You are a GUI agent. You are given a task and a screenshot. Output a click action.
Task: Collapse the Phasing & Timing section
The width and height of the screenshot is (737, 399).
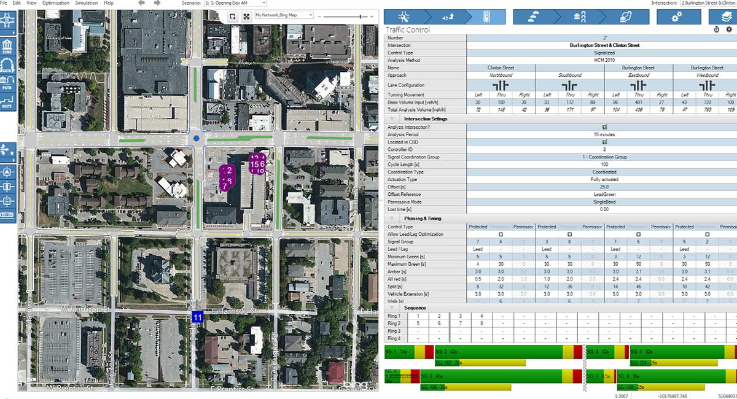pos(392,218)
